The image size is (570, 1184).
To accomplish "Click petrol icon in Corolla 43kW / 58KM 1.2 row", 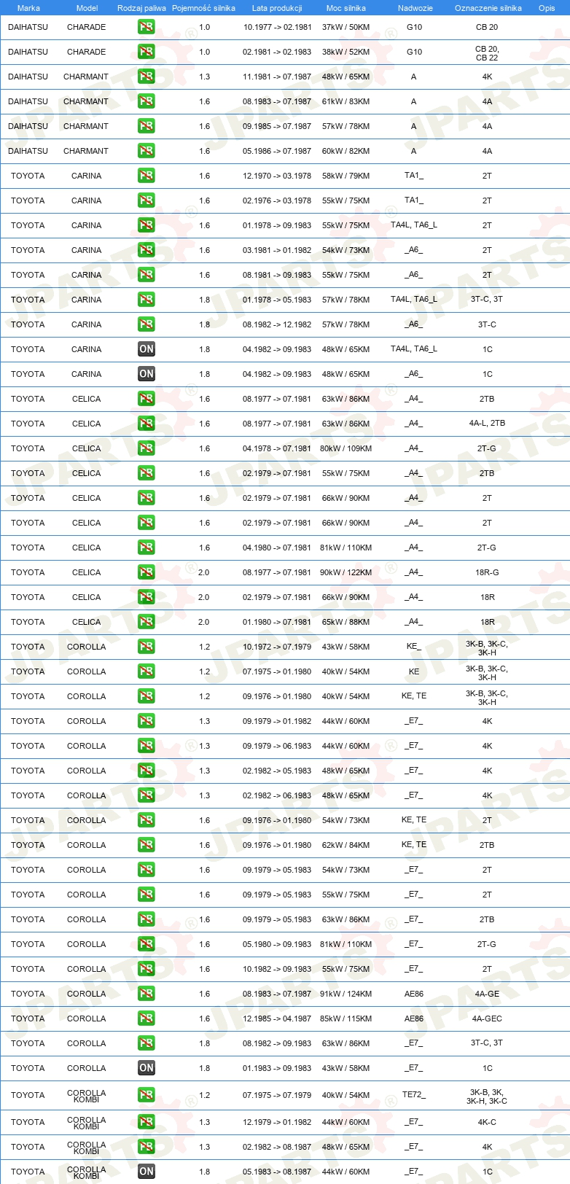I will 147,647.
